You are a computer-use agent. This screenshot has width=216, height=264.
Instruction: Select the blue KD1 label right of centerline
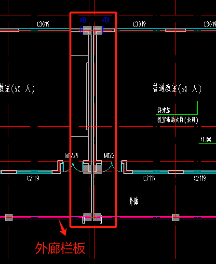[x=106, y=20]
